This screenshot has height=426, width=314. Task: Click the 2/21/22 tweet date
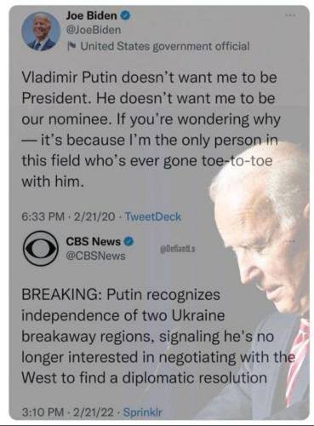(94, 412)
